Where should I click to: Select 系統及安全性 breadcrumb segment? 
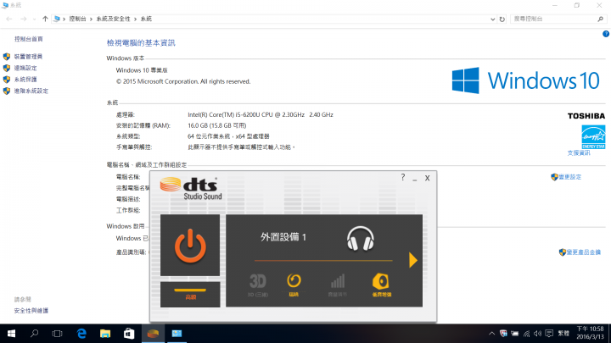[x=113, y=19]
